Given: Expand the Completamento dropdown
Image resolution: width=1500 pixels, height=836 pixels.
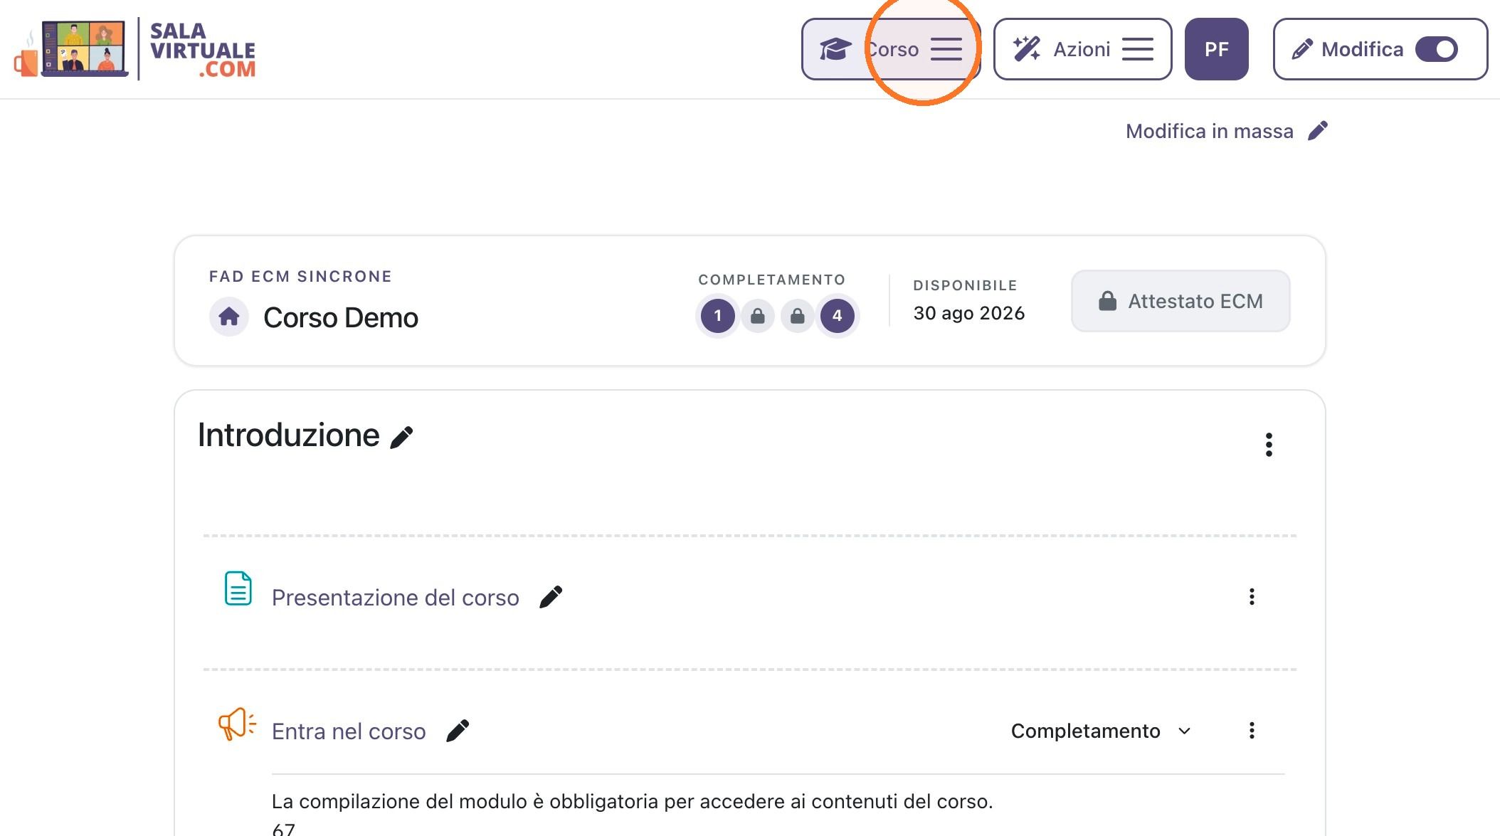Looking at the screenshot, I should tap(1101, 731).
